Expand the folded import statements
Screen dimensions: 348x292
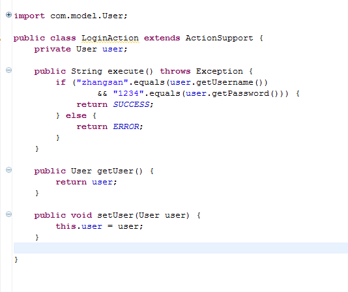pyautogui.click(x=8, y=15)
